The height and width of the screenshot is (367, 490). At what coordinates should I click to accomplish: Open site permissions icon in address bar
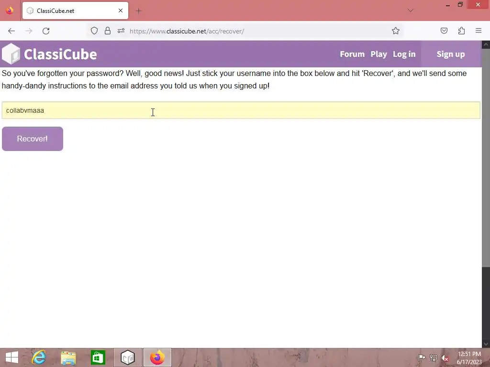coord(121,31)
